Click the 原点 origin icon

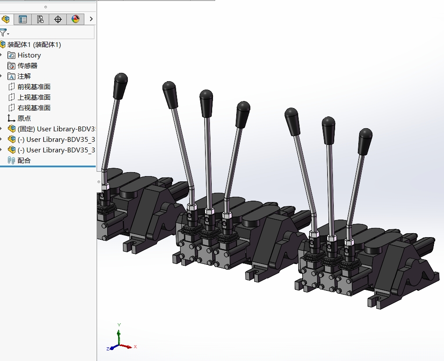click(11, 118)
